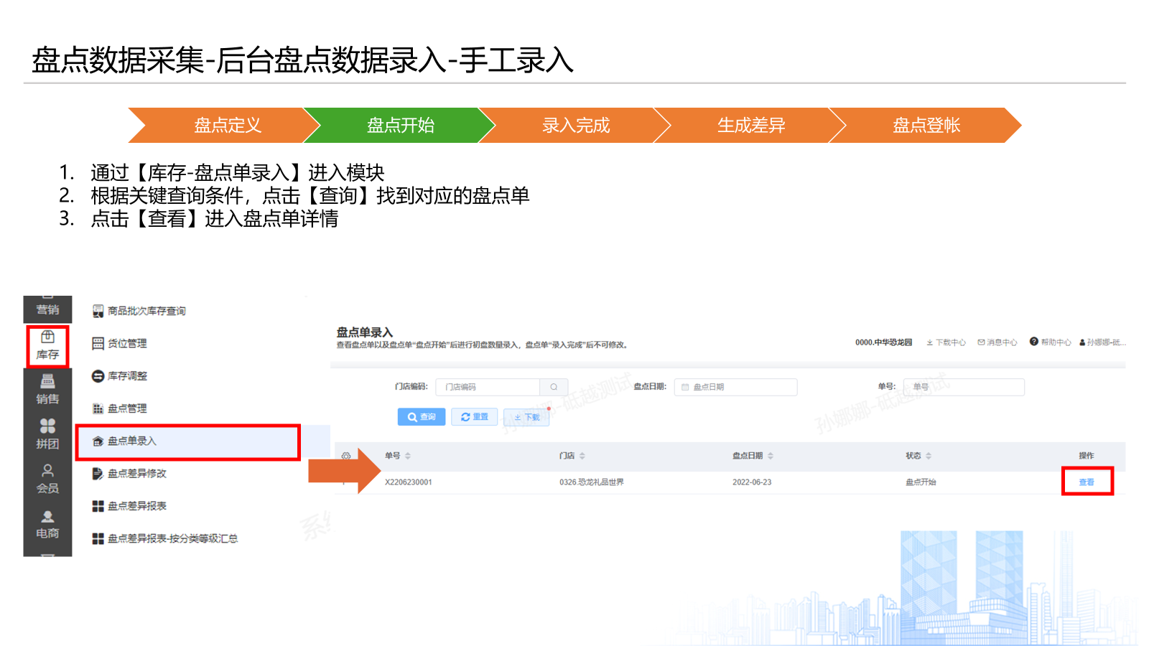This screenshot has height=646, width=1149.
Task: Open the 电商 e-commerce sidebar icon
Action: point(47,524)
